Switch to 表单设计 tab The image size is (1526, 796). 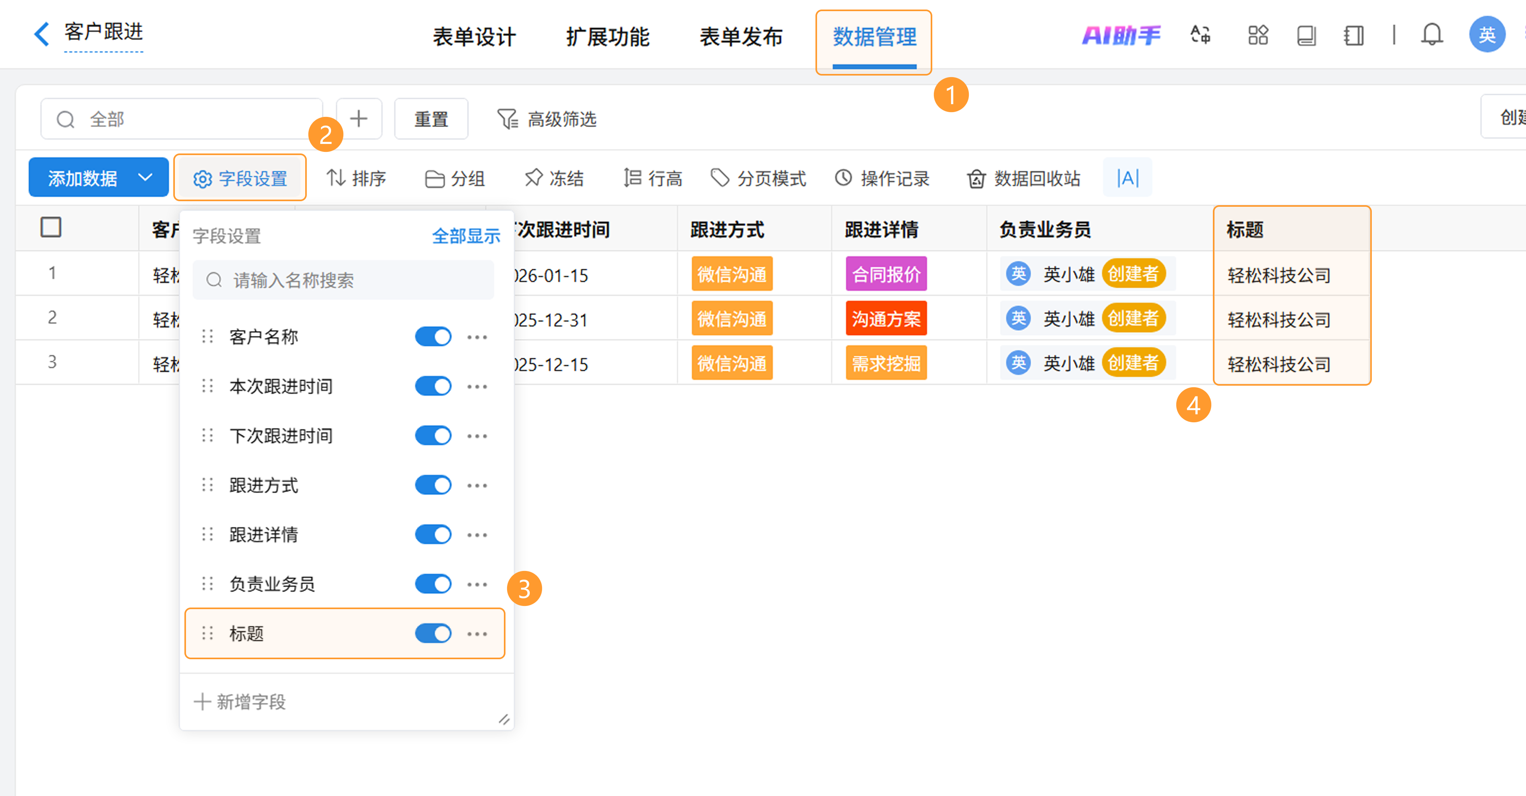pyautogui.click(x=474, y=37)
